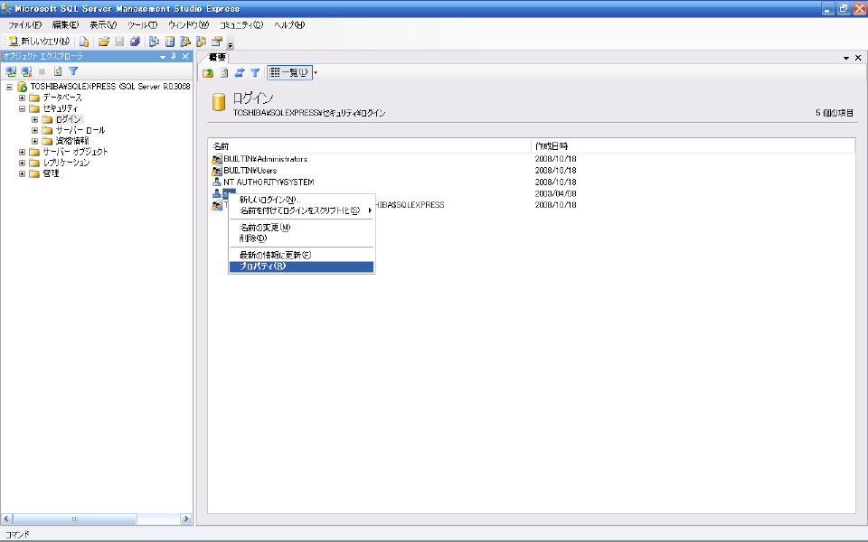Open the main toolbar options overflow arrow
The width and height of the screenshot is (868, 542).
[231, 44]
